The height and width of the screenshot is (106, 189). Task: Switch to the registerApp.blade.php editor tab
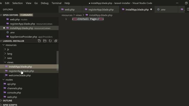(101, 9)
